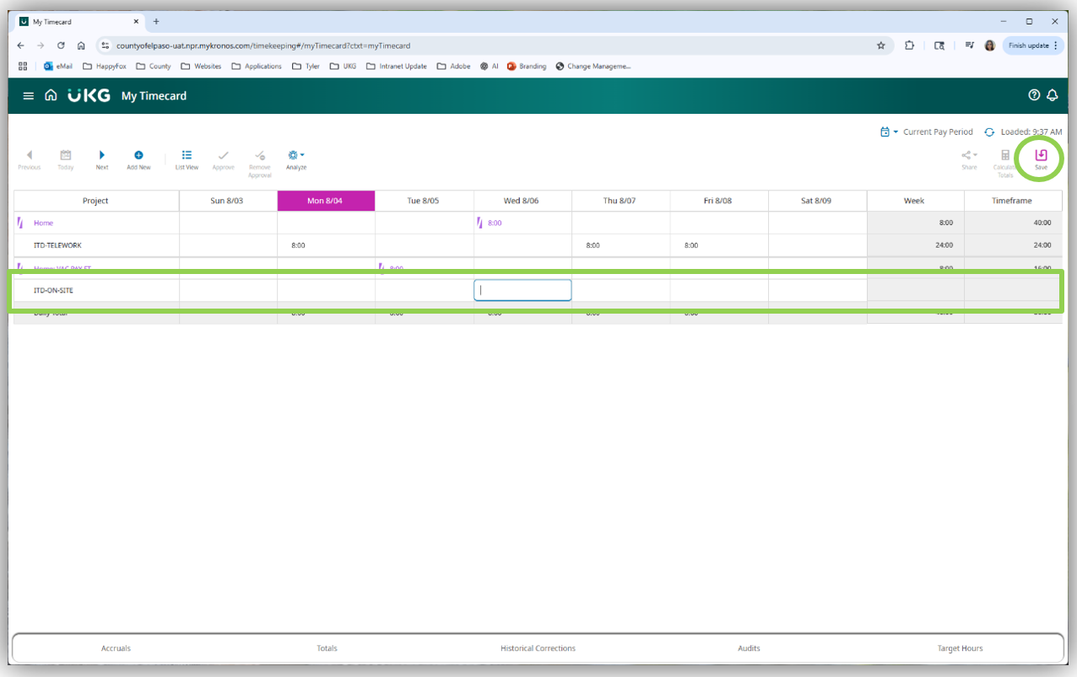1077x677 pixels.
Task: Expand the HappyFox bookmark folder
Action: tap(105, 66)
